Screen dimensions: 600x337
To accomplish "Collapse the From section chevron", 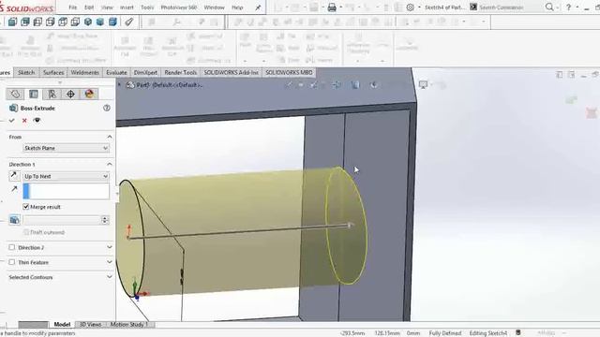I will click(x=110, y=137).
